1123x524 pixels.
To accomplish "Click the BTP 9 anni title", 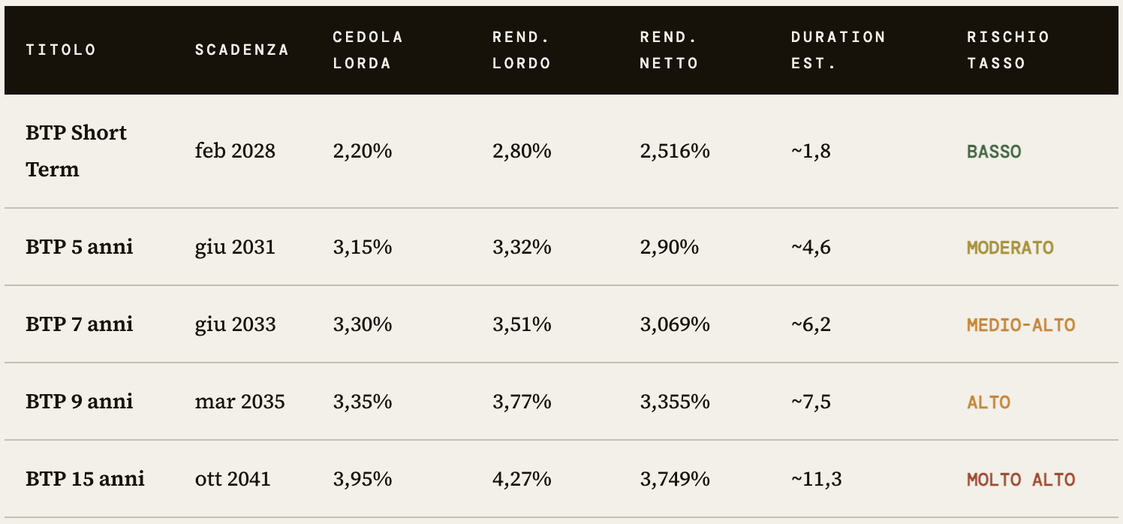I will (x=79, y=402).
